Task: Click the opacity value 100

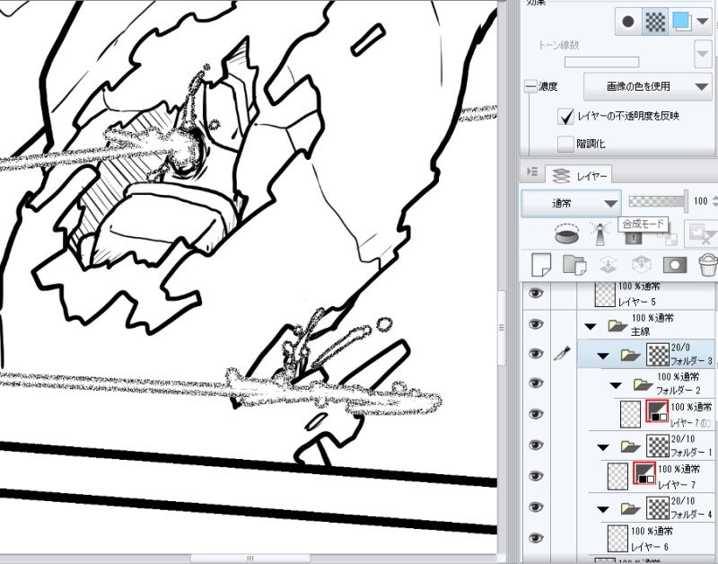Action: [700, 200]
